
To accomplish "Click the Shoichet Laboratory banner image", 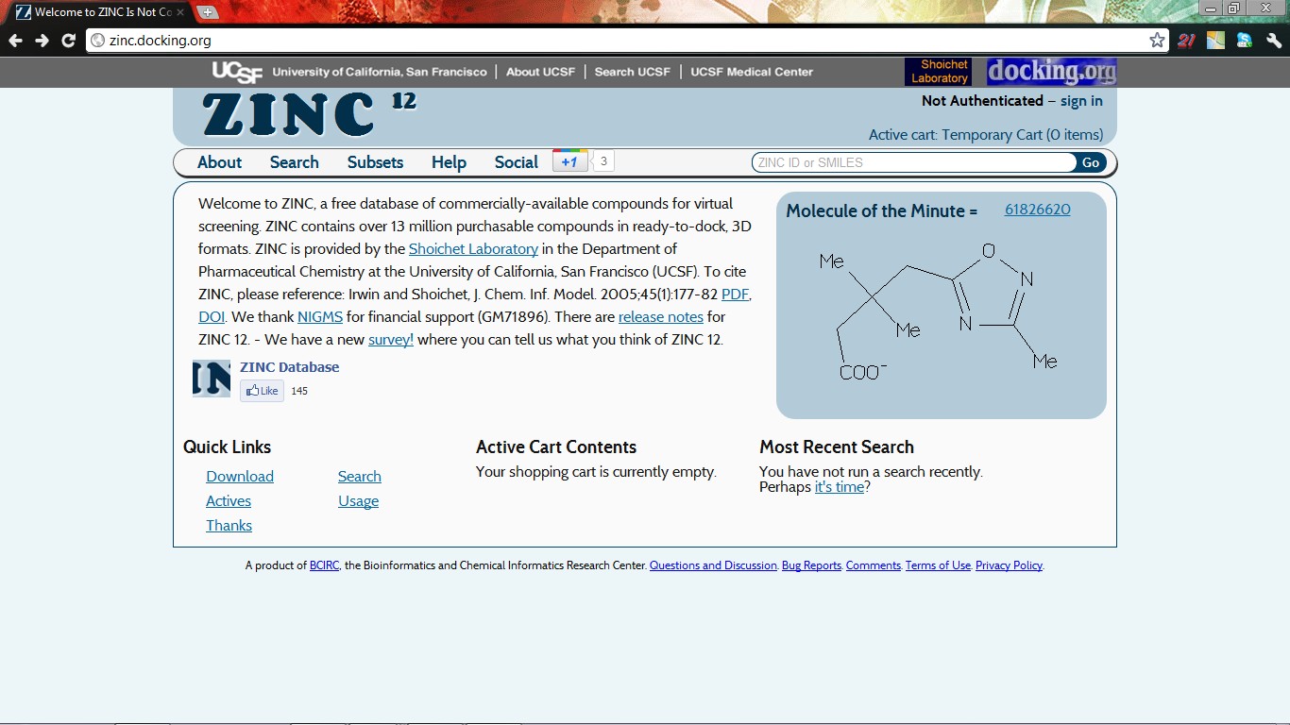I will (x=938, y=72).
